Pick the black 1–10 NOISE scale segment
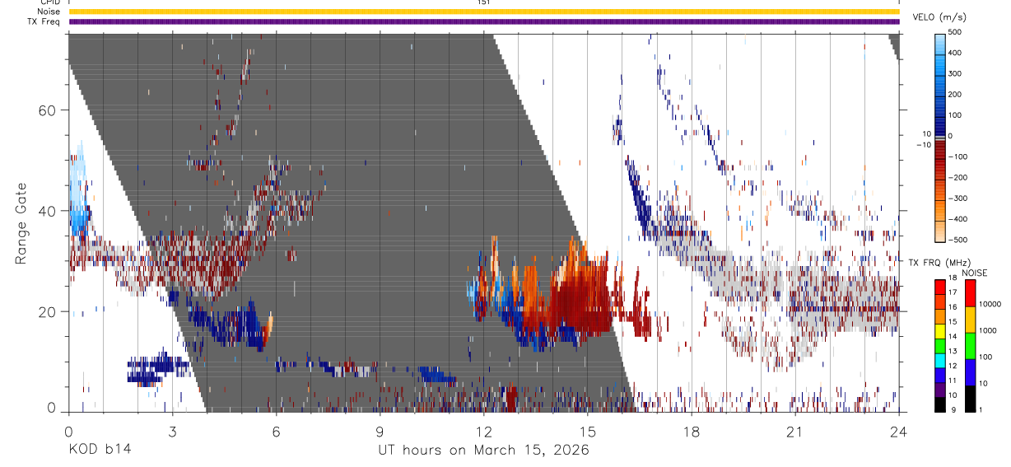Image resolution: width=1011 pixels, height=467 pixels. click(970, 399)
